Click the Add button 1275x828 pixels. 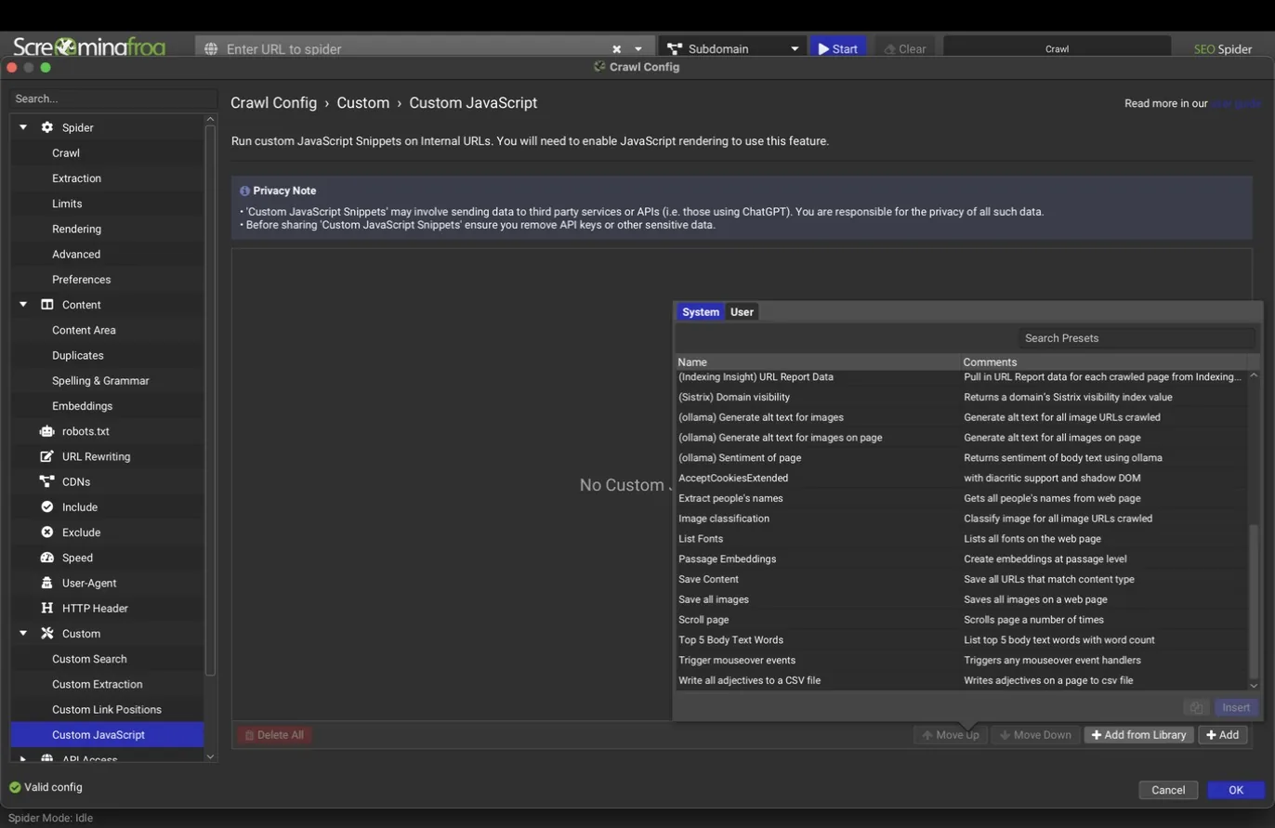point(1222,735)
